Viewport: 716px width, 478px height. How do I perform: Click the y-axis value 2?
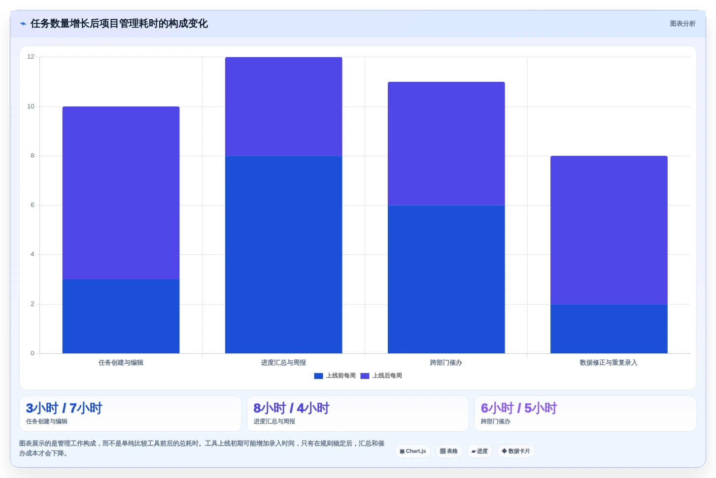pyautogui.click(x=33, y=304)
